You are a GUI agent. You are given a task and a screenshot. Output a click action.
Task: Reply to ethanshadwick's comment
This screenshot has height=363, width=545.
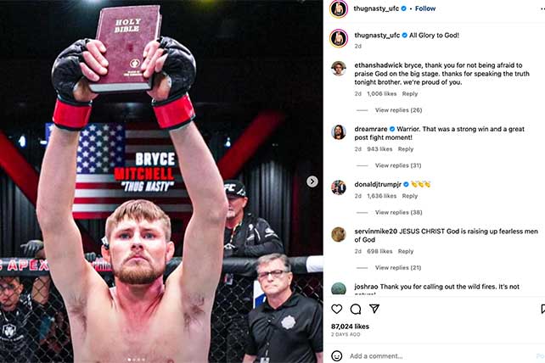tap(410, 94)
